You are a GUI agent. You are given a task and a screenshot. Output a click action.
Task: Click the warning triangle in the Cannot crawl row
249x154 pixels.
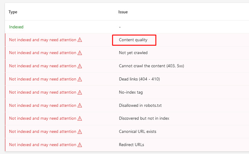pyautogui.click(x=80, y=66)
